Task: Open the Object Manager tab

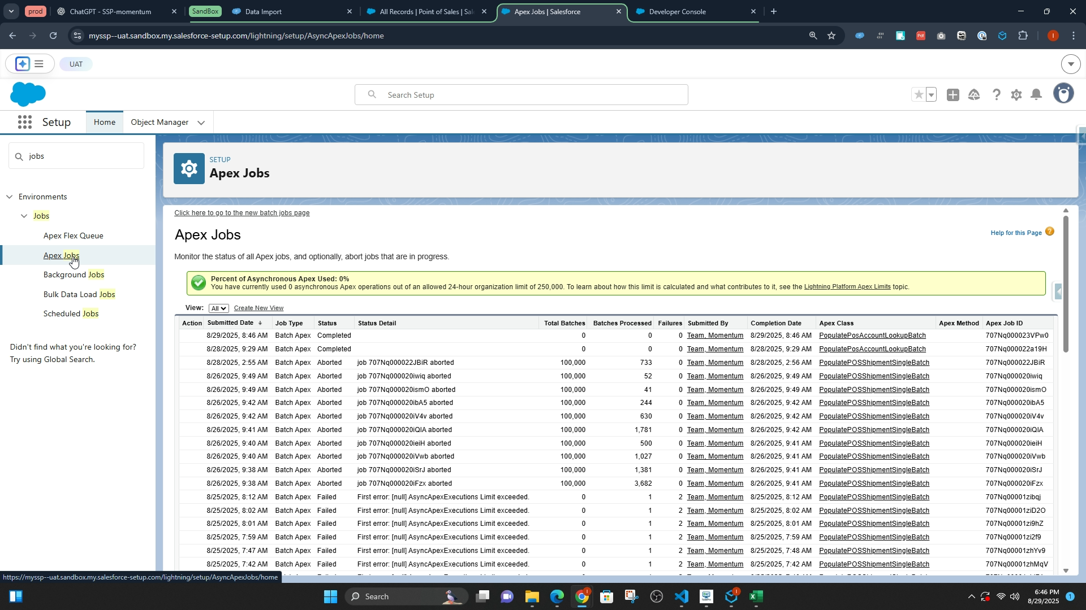Action: click(160, 123)
